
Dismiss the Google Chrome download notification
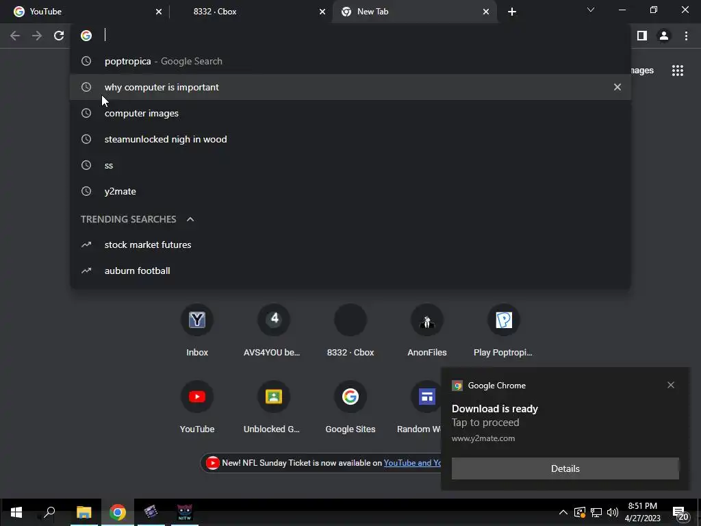tap(671, 385)
